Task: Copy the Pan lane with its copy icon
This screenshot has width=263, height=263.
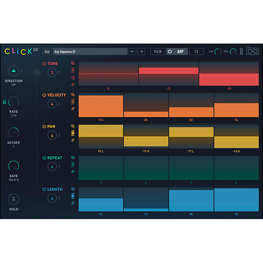Action: 73,126
